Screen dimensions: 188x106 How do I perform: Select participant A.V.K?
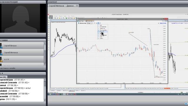(x=22, y=59)
